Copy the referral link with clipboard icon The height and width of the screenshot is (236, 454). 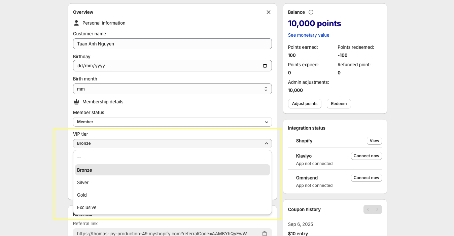click(265, 233)
